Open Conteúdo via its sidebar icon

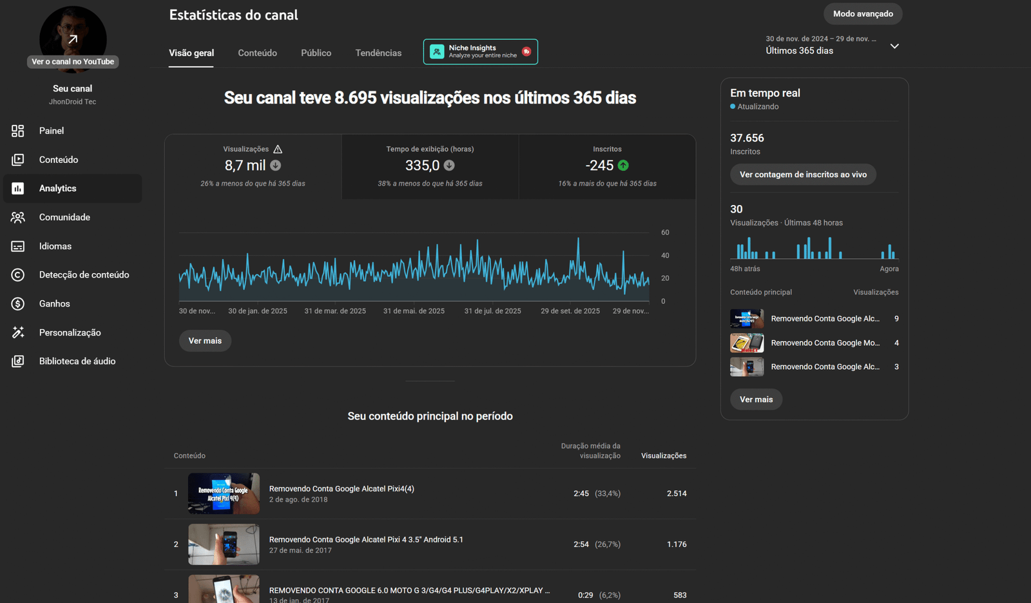(x=18, y=160)
